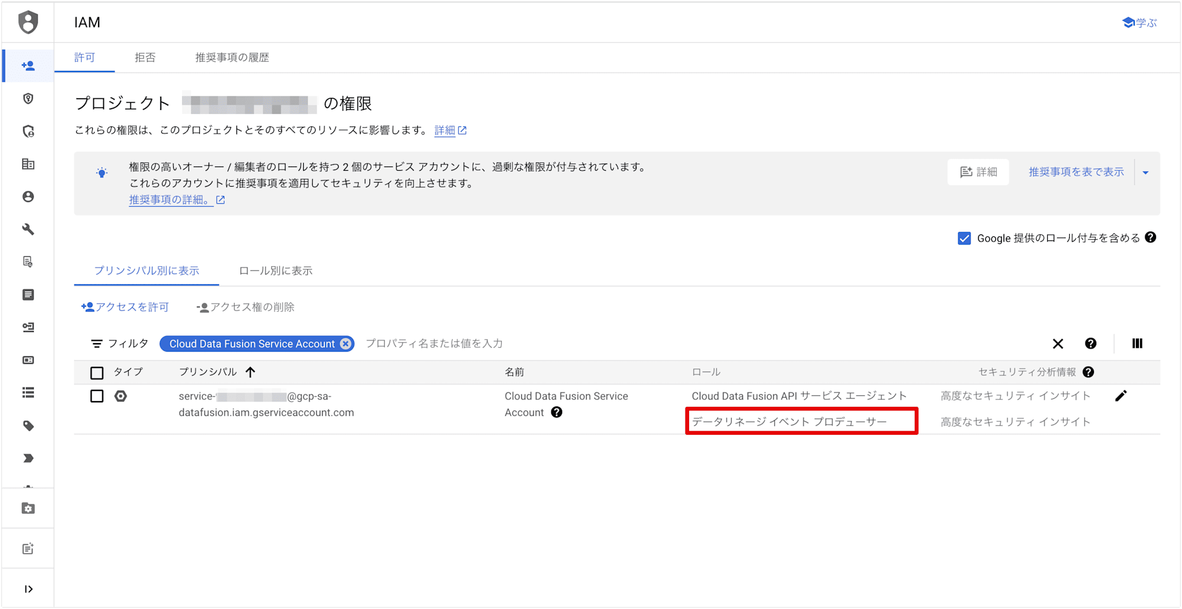
Task: Click データリネージ イベント プロデューサー role
Action: click(789, 422)
